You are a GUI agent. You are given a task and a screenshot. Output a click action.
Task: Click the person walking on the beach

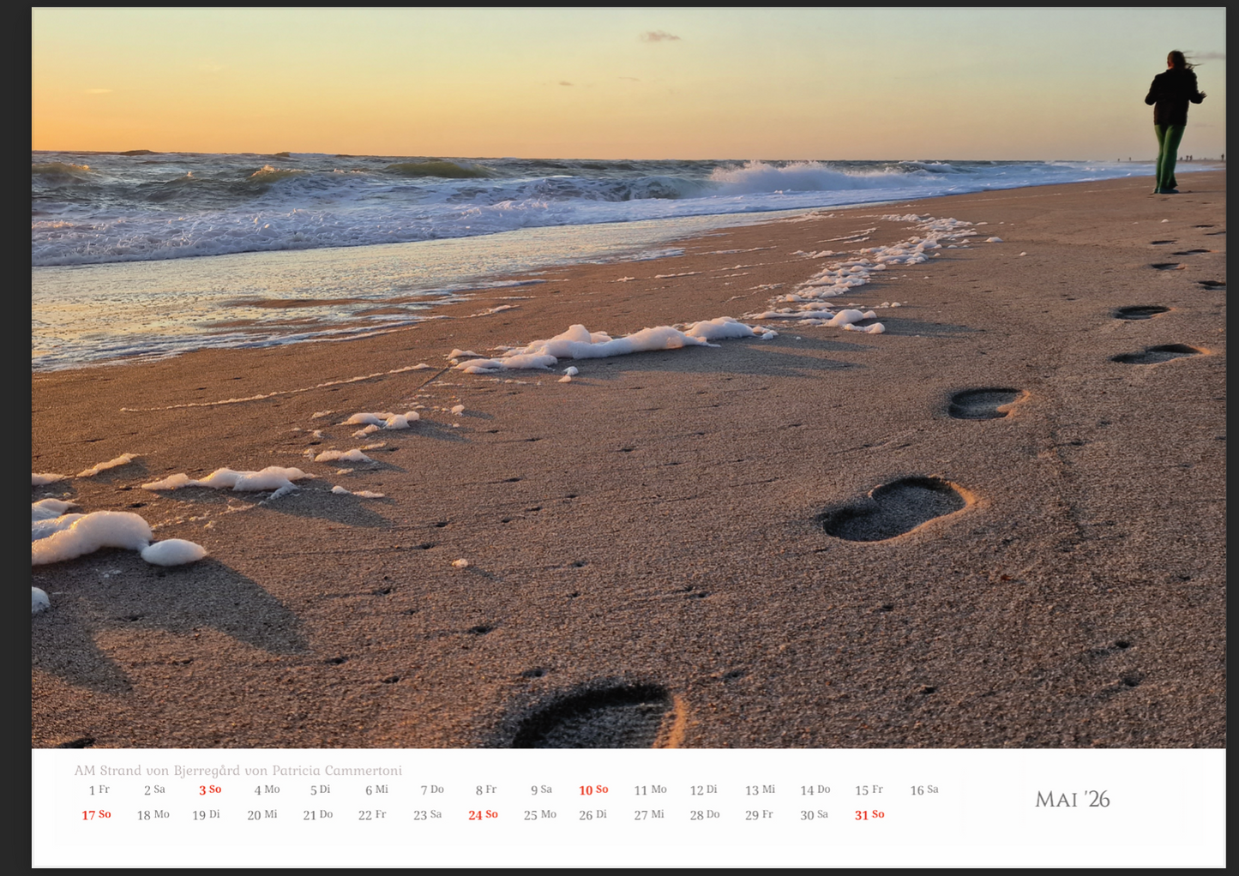tap(1172, 122)
